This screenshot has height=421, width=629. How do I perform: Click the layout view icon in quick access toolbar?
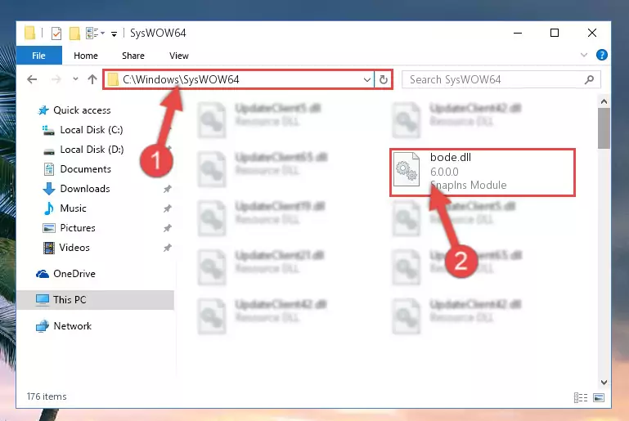point(92,34)
